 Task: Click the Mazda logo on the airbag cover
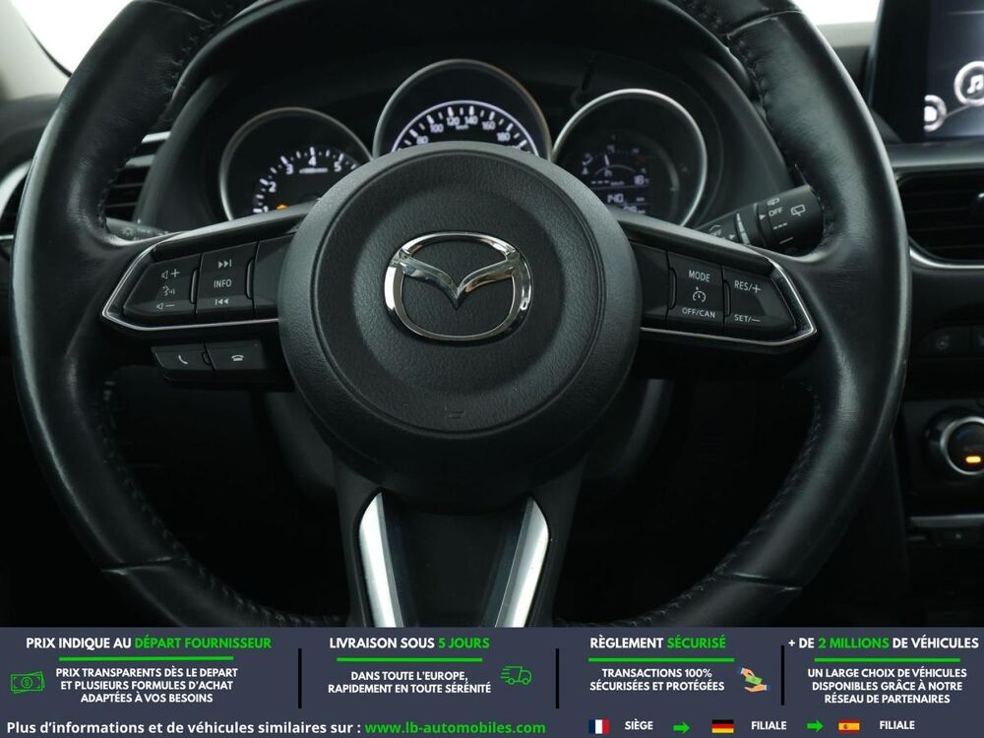click(x=459, y=286)
